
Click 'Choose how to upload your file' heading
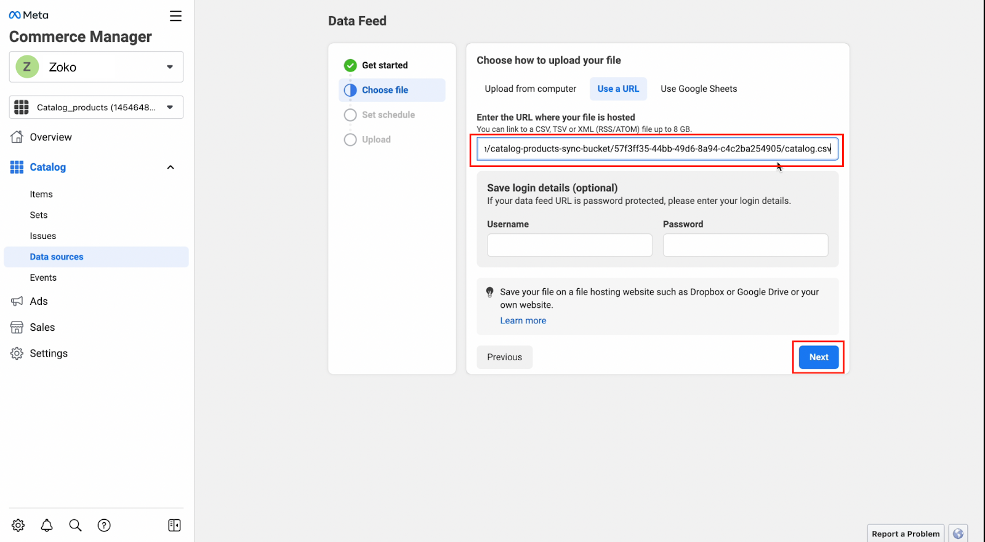tap(549, 60)
